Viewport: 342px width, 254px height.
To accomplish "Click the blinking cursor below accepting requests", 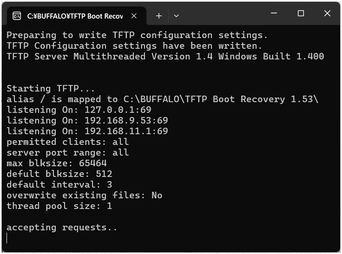I will point(7,238).
